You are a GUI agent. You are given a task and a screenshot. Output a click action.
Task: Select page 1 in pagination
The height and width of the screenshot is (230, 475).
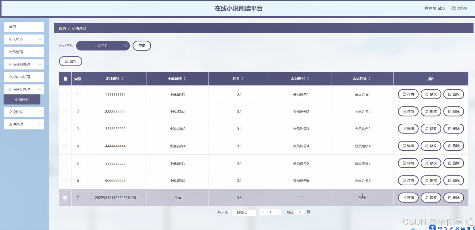point(270,212)
